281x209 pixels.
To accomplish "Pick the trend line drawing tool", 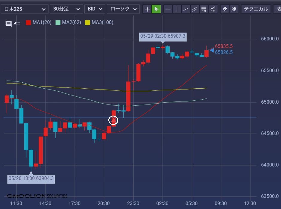I will (x=186, y=9).
